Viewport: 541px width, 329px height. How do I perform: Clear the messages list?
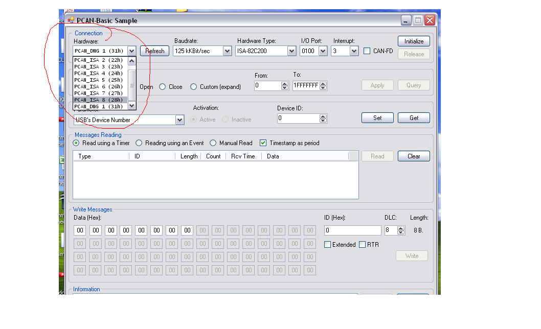pos(414,156)
